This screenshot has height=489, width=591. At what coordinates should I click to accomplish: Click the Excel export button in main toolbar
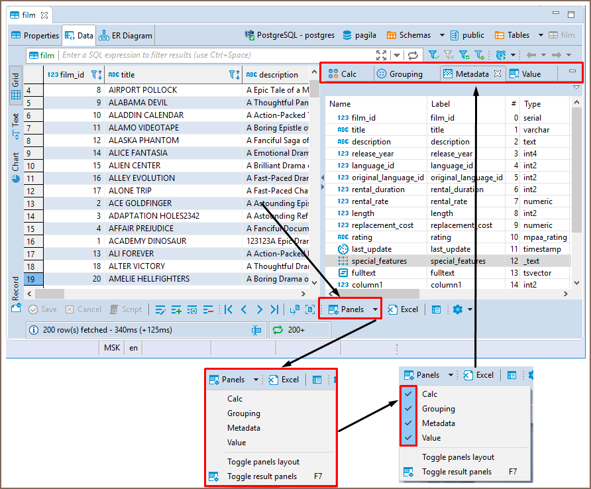[403, 309]
